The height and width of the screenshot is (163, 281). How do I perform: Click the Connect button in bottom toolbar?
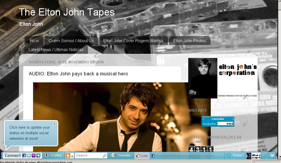click(13, 156)
